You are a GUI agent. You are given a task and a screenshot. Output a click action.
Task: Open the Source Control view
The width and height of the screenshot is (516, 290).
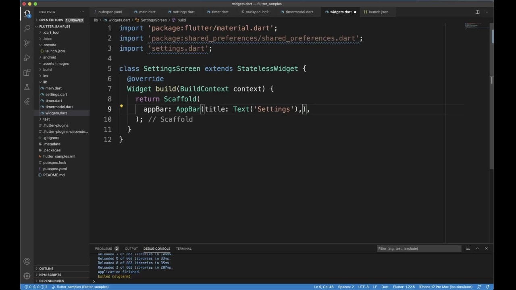[x=27, y=43]
